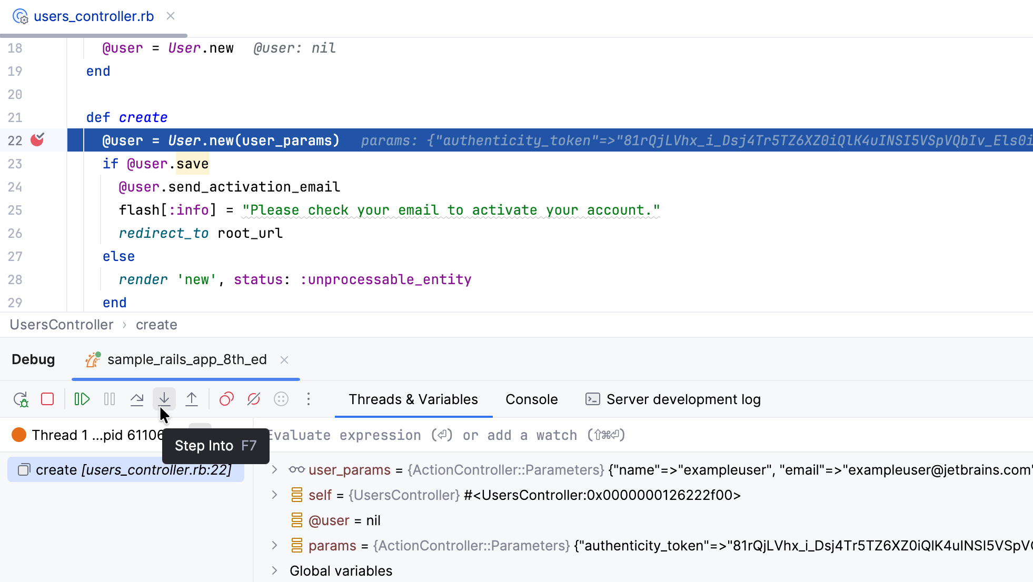Click the Rerun debug session icon
1033x582 pixels.
click(x=21, y=399)
